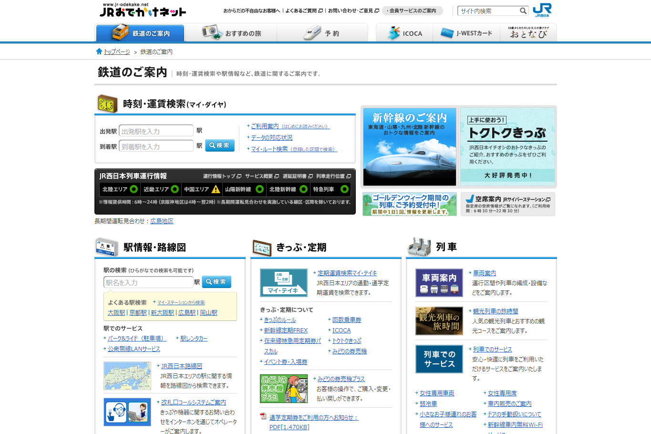Open the おすすめの旅 tab

231,33
